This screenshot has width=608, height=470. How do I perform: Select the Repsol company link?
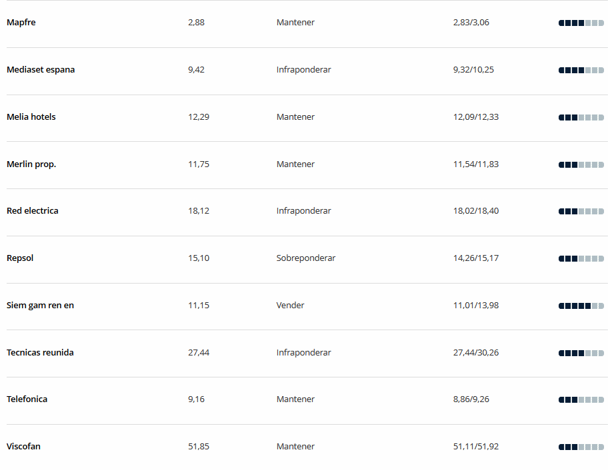click(x=20, y=258)
